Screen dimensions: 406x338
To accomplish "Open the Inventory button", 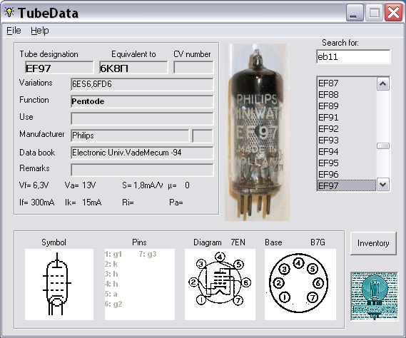I will click(x=373, y=243).
